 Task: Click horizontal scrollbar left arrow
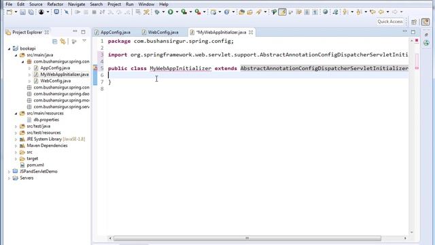[x=110, y=238]
